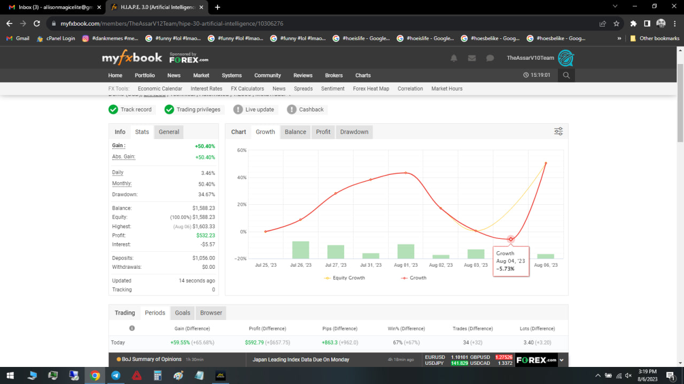Screen dimensions: 684x384
Task: Open Chrome from the Windows taskbar
Action: pos(95,375)
